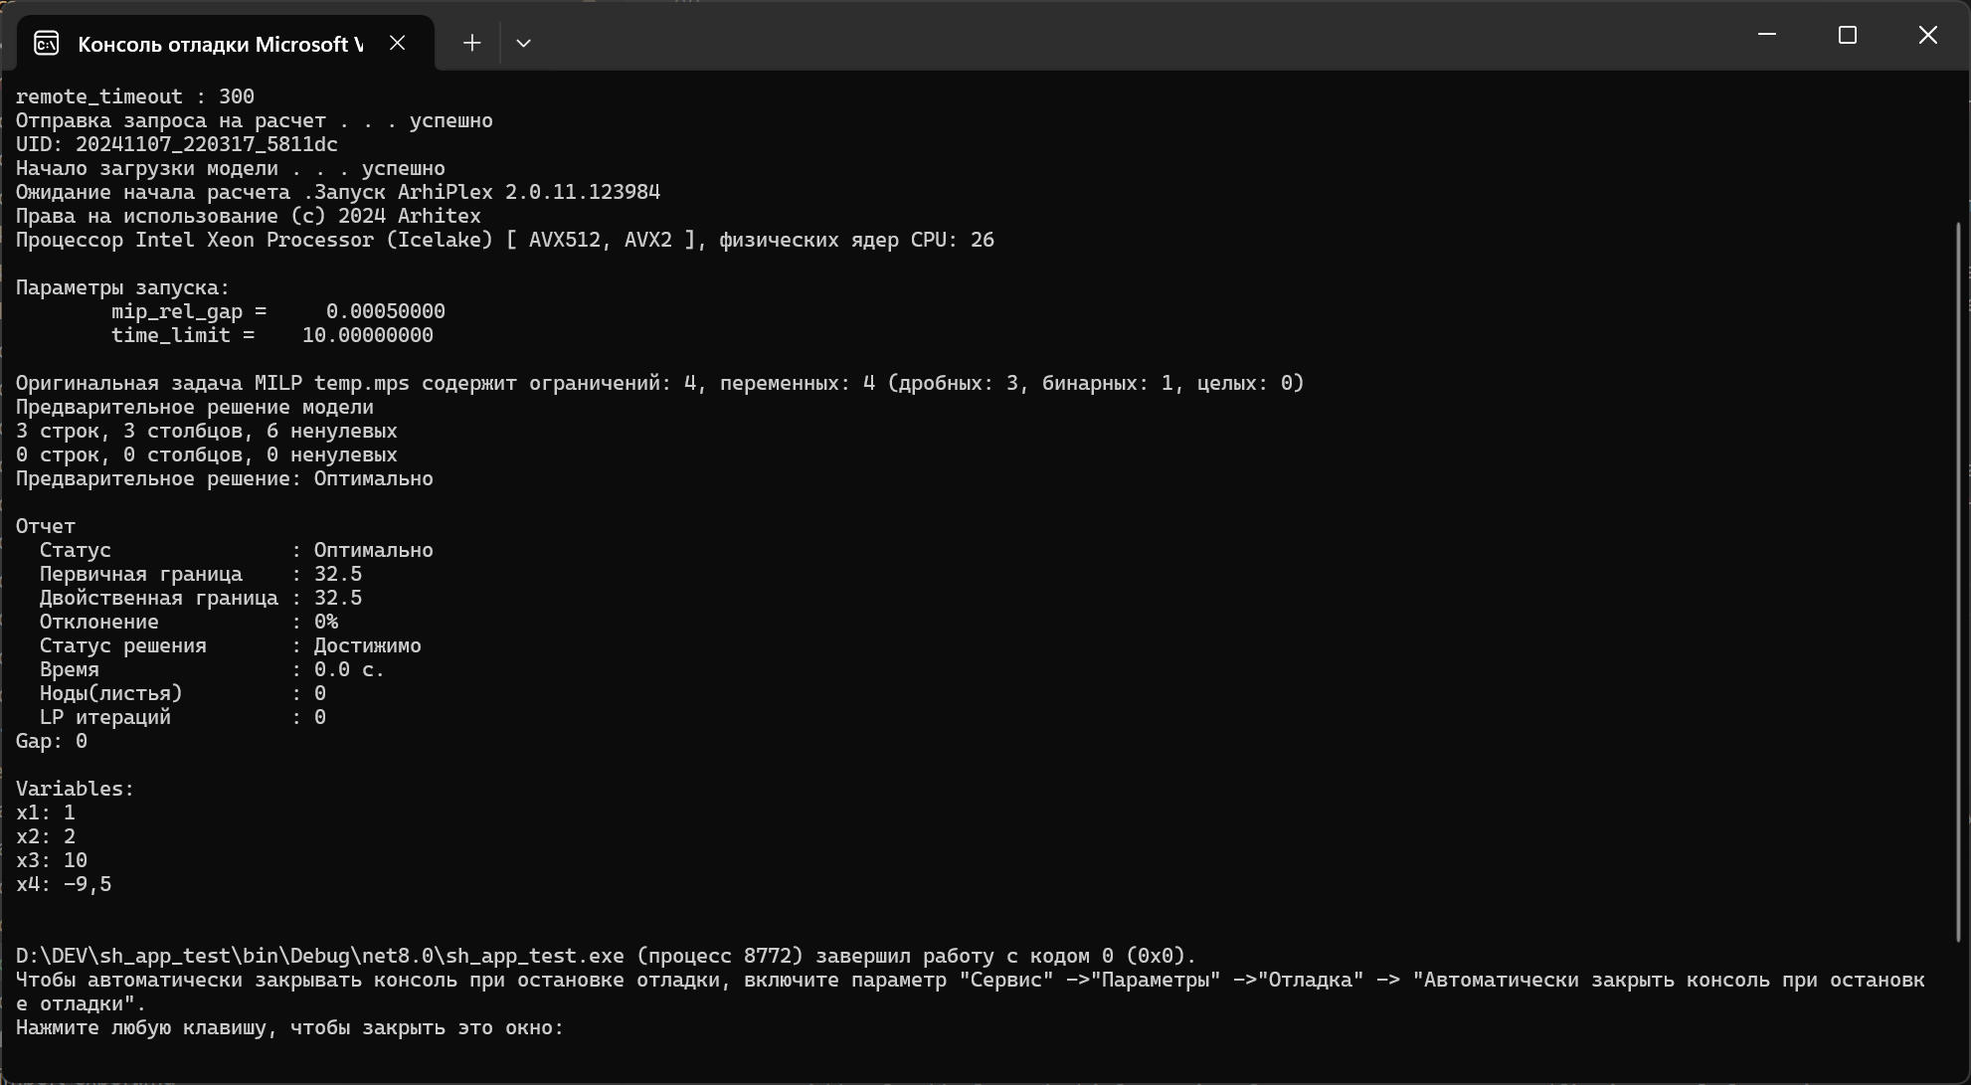Click the 'Отклонение : 0%' row
1971x1085 pixels.
click(189, 622)
